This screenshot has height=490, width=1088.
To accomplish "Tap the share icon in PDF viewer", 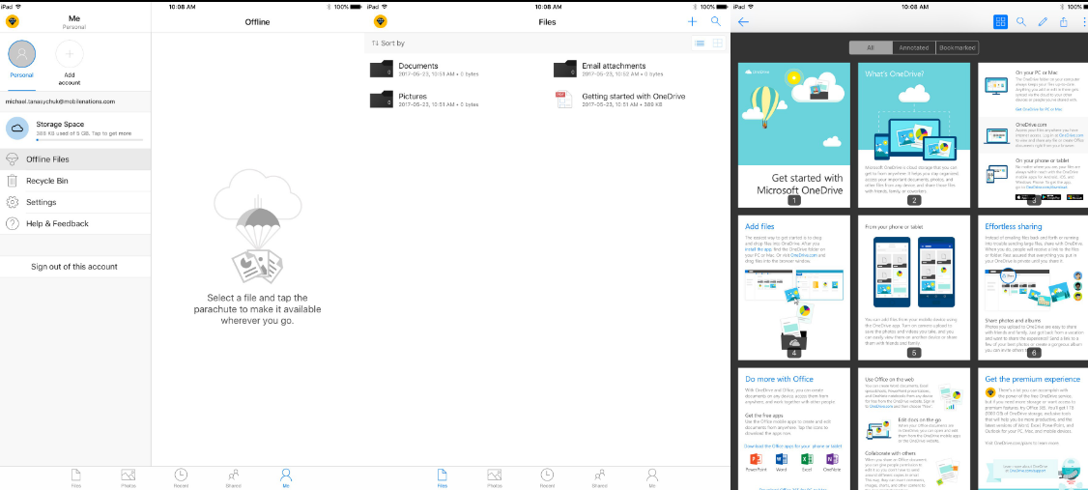I will click(x=1063, y=21).
